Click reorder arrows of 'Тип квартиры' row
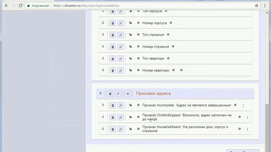The width and height of the screenshot is (271, 152). coord(103,58)
